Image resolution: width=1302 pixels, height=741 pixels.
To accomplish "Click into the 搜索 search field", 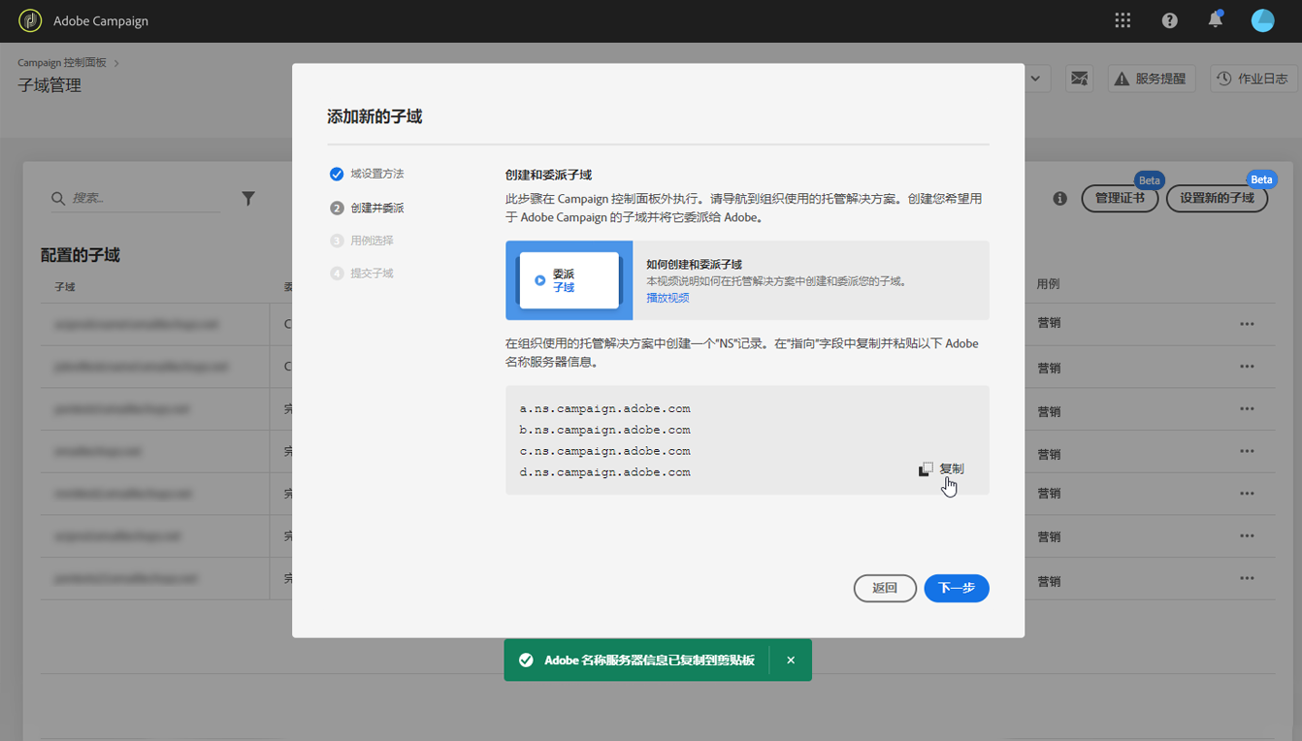I will tap(136, 198).
